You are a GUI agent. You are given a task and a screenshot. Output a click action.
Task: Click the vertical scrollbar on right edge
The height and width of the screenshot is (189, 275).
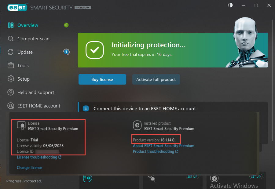coord(272,80)
